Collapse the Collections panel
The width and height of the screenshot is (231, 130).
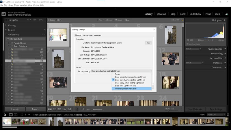point(6,34)
